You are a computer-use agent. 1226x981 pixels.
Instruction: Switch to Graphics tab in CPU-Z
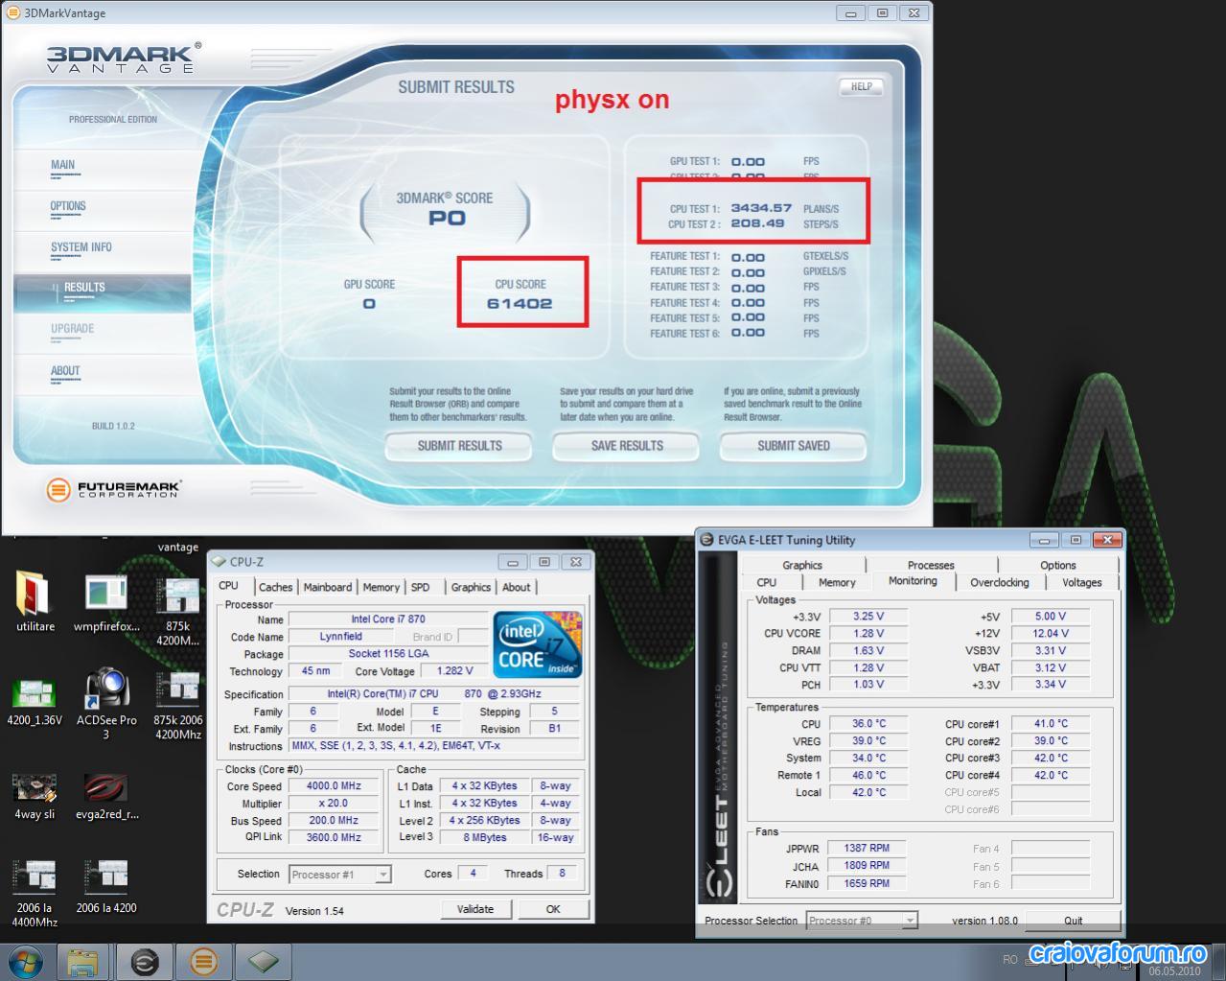tap(471, 588)
